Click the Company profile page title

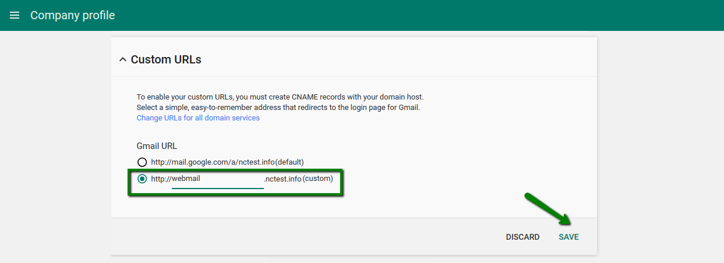(73, 15)
